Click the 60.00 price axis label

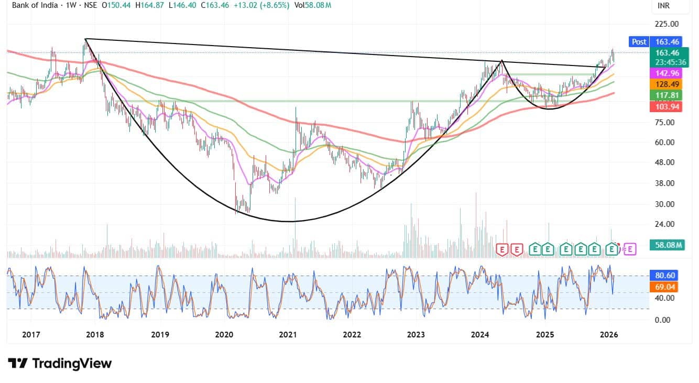[665, 143]
